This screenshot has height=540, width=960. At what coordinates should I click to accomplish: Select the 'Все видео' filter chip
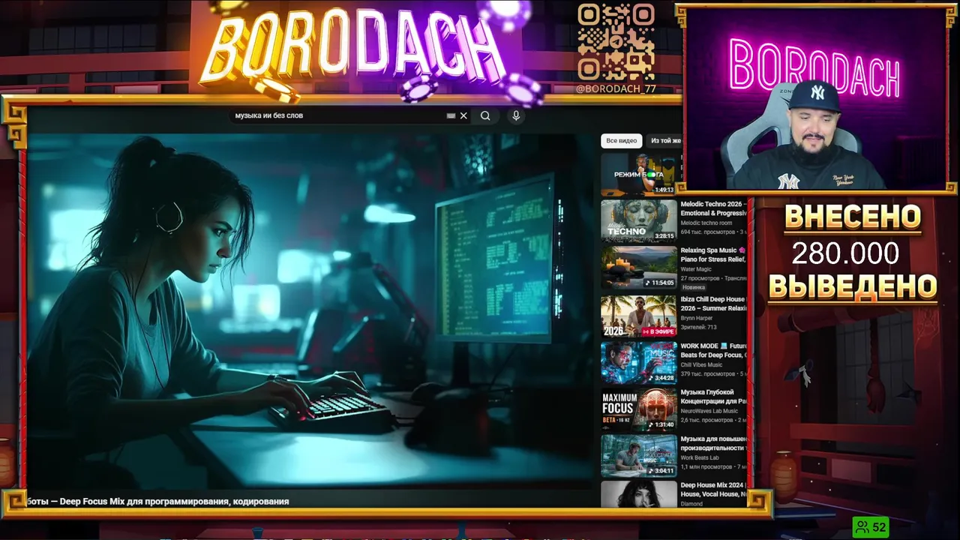click(x=622, y=140)
